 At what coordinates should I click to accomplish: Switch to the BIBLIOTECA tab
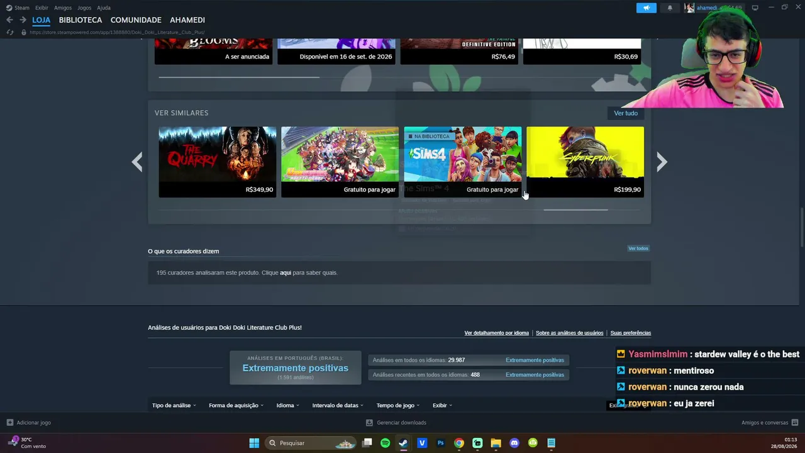[x=80, y=20]
